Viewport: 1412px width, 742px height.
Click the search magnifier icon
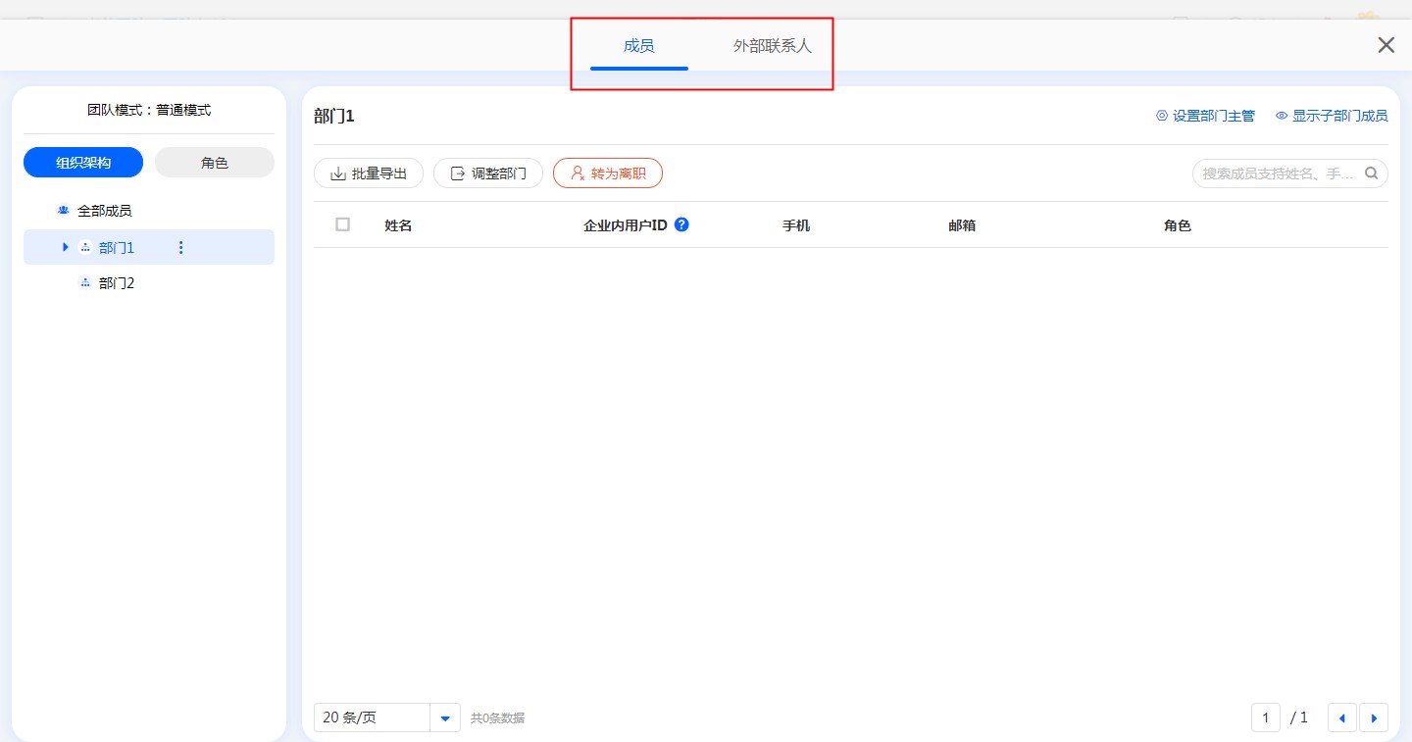pyautogui.click(x=1372, y=173)
